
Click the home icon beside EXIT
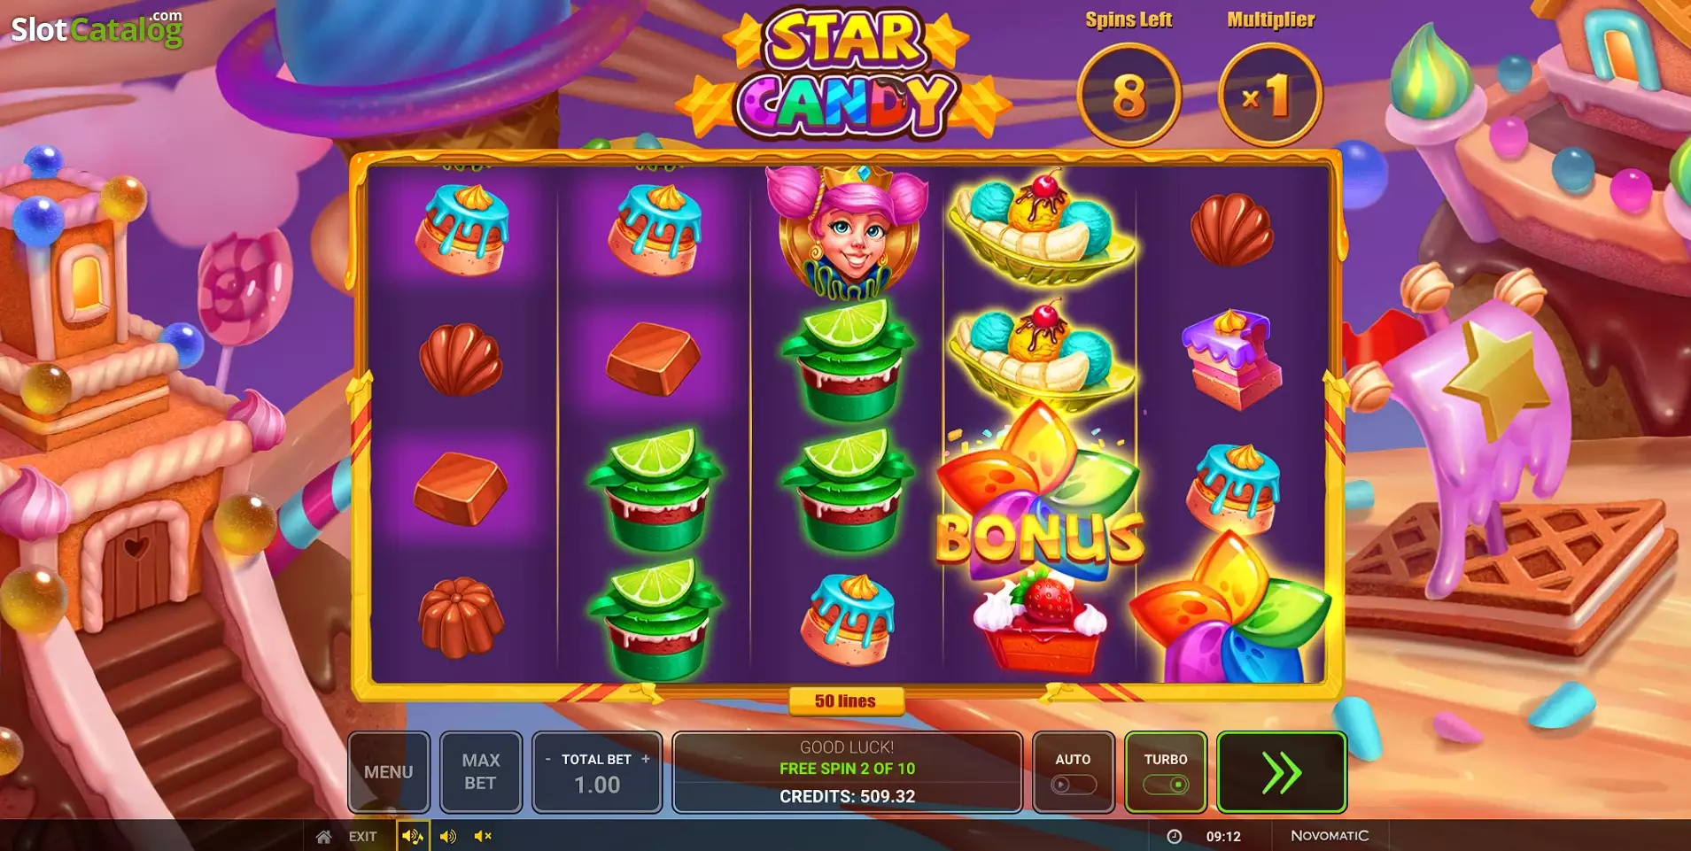[324, 836]
